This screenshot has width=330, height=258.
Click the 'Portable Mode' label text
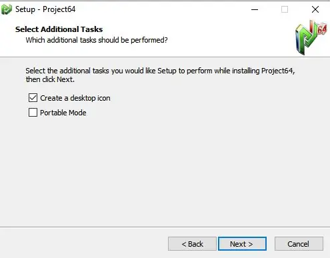(63, 113)
